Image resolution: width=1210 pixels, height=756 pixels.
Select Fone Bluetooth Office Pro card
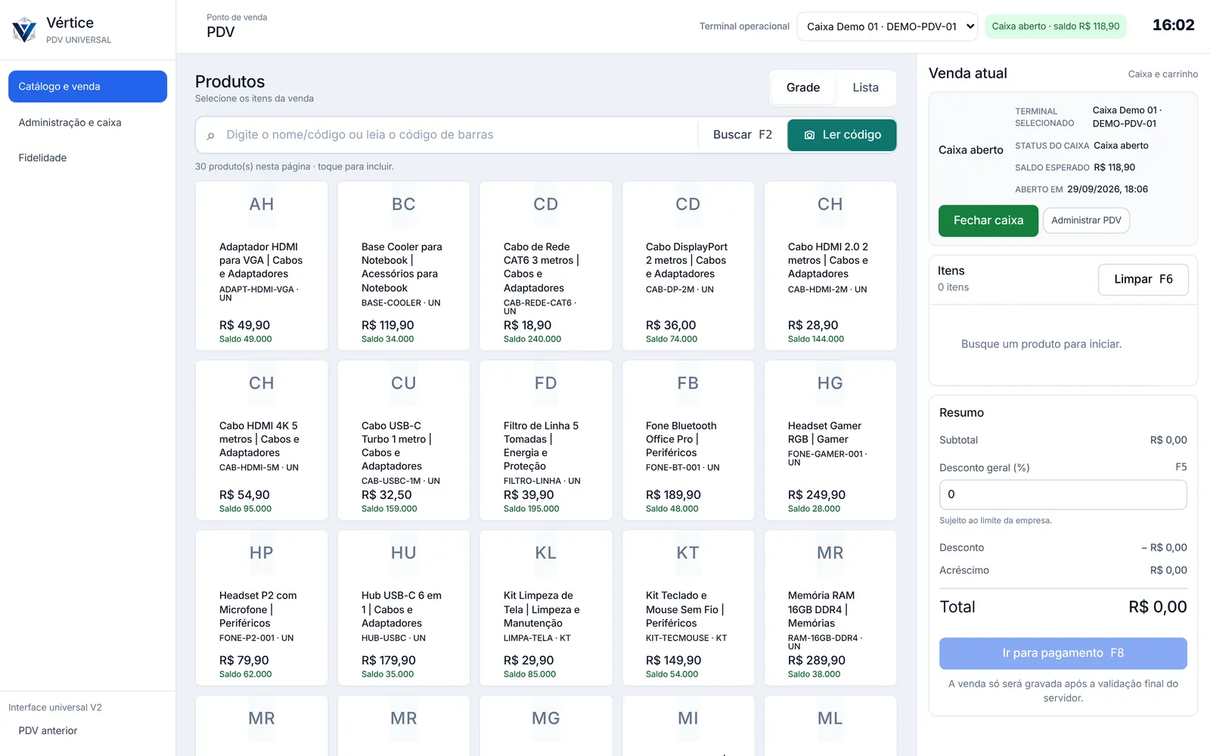(x=688, y=440)
